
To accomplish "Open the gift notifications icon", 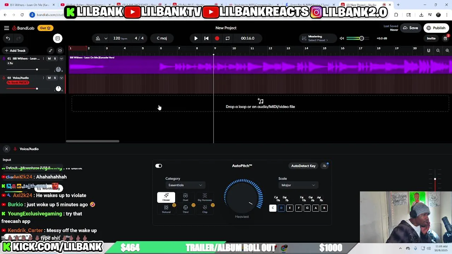I will coord(446,38).
